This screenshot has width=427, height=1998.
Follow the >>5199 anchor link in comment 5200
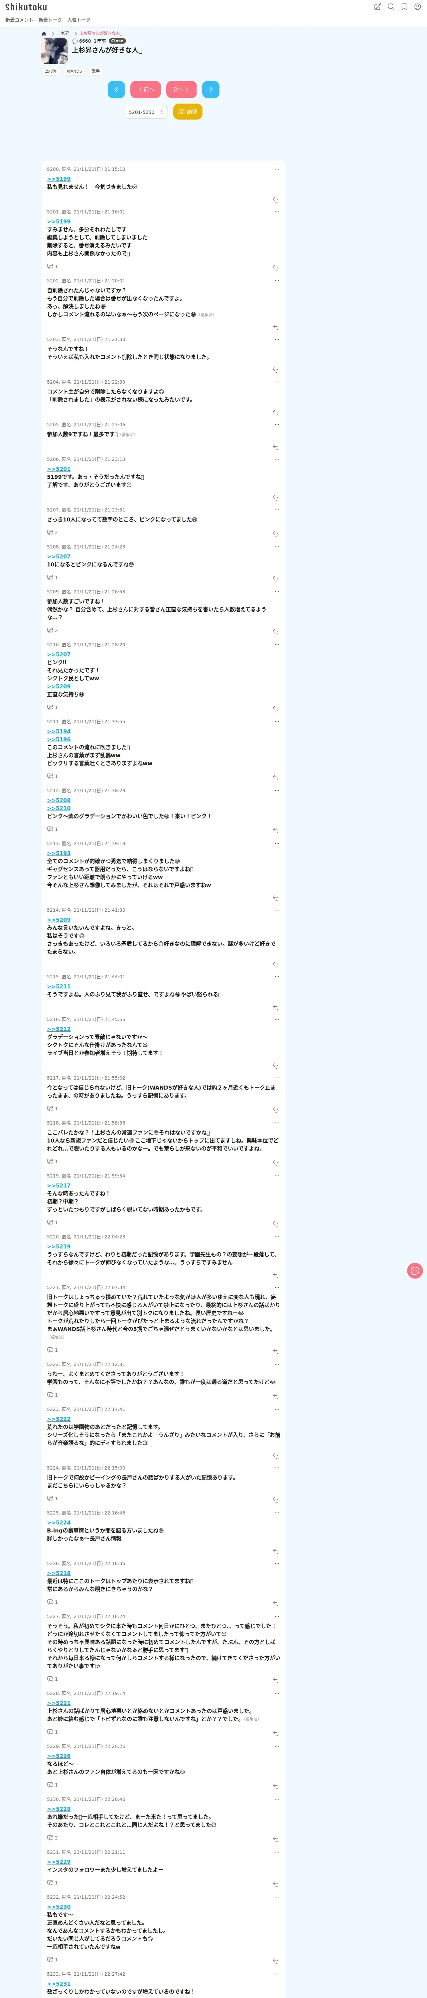(59, 179)
